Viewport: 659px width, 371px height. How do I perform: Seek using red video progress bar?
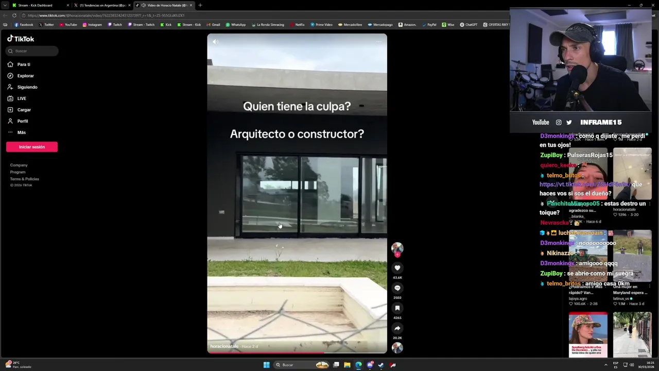pyautogui.click(x=297, y=352)
